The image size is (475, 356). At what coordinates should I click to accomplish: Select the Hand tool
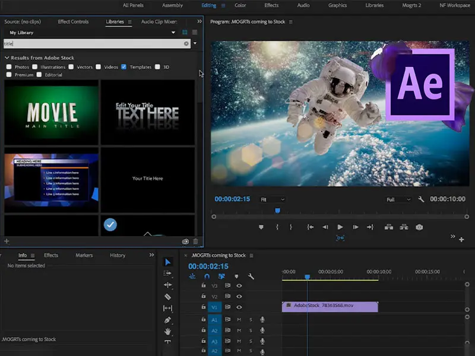pos(167,332)
